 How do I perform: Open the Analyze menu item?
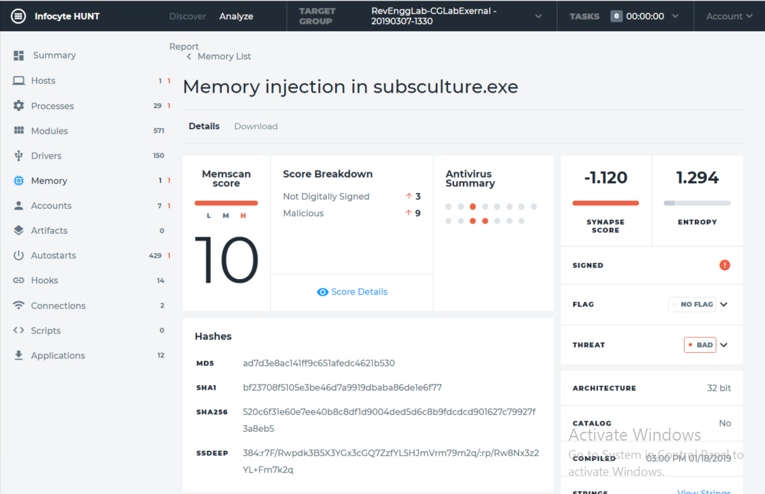[x=236, y=16]
